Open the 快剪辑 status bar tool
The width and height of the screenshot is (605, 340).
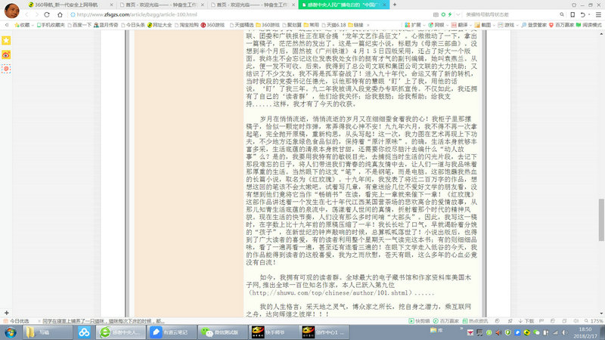(420, 320)
